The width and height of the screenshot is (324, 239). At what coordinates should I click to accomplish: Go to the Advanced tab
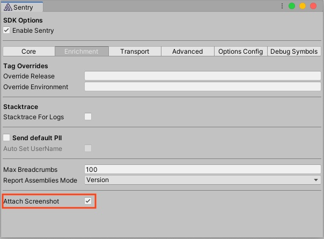[187, 52]
